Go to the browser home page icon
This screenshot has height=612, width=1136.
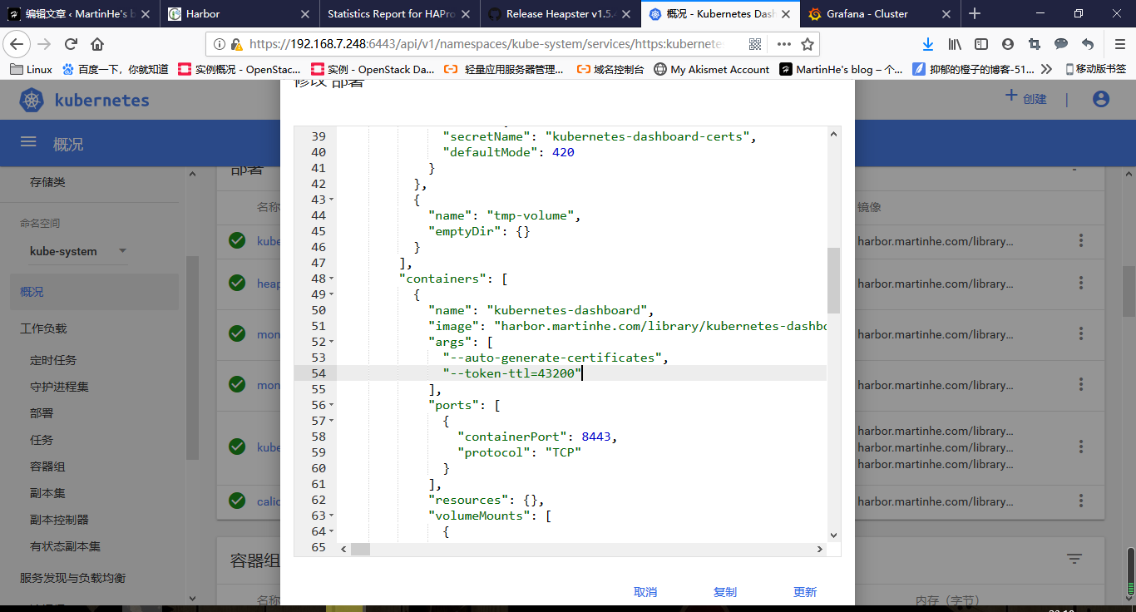click(97, 44)
